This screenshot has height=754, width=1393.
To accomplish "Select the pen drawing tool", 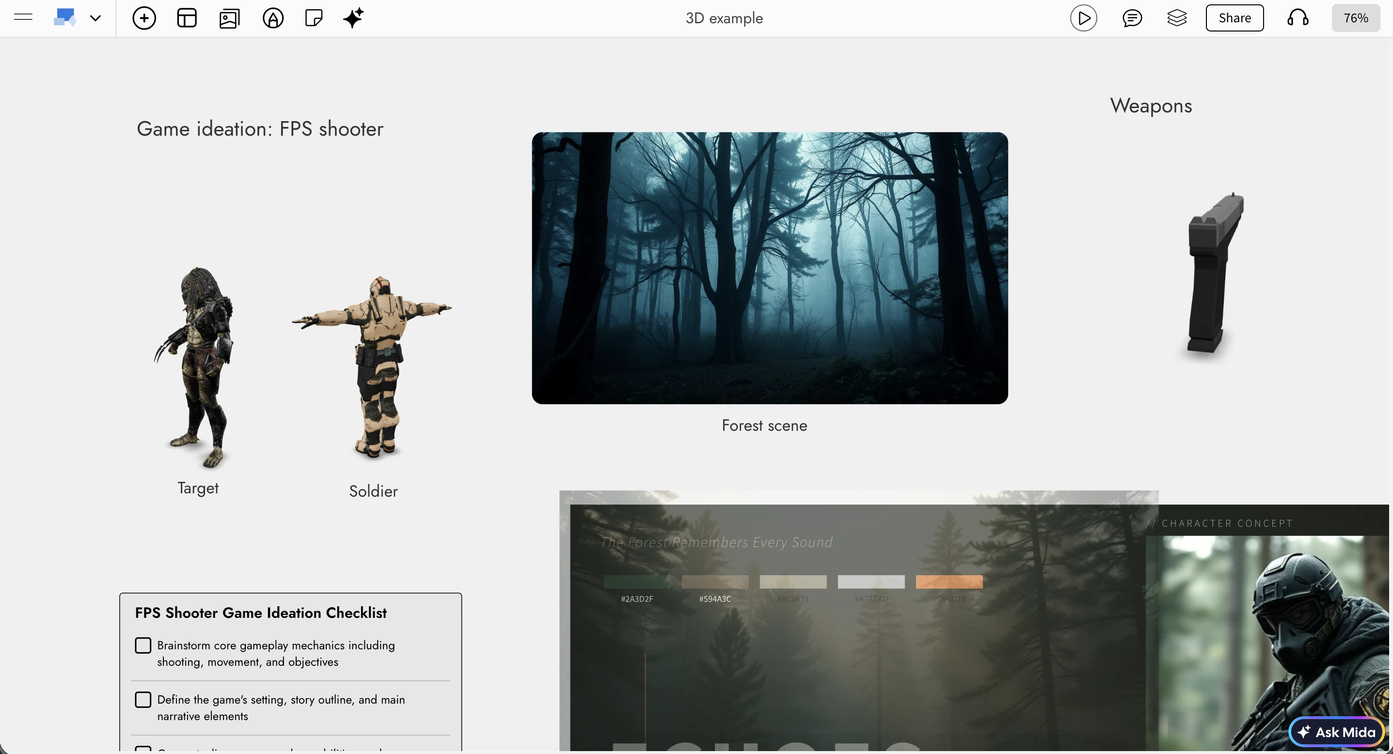I will pyautogui.click(x=272, y=17).
